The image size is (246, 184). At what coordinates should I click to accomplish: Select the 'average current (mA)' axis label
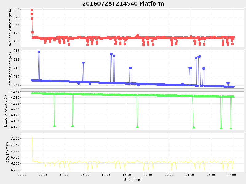click(x=10, y=28)
